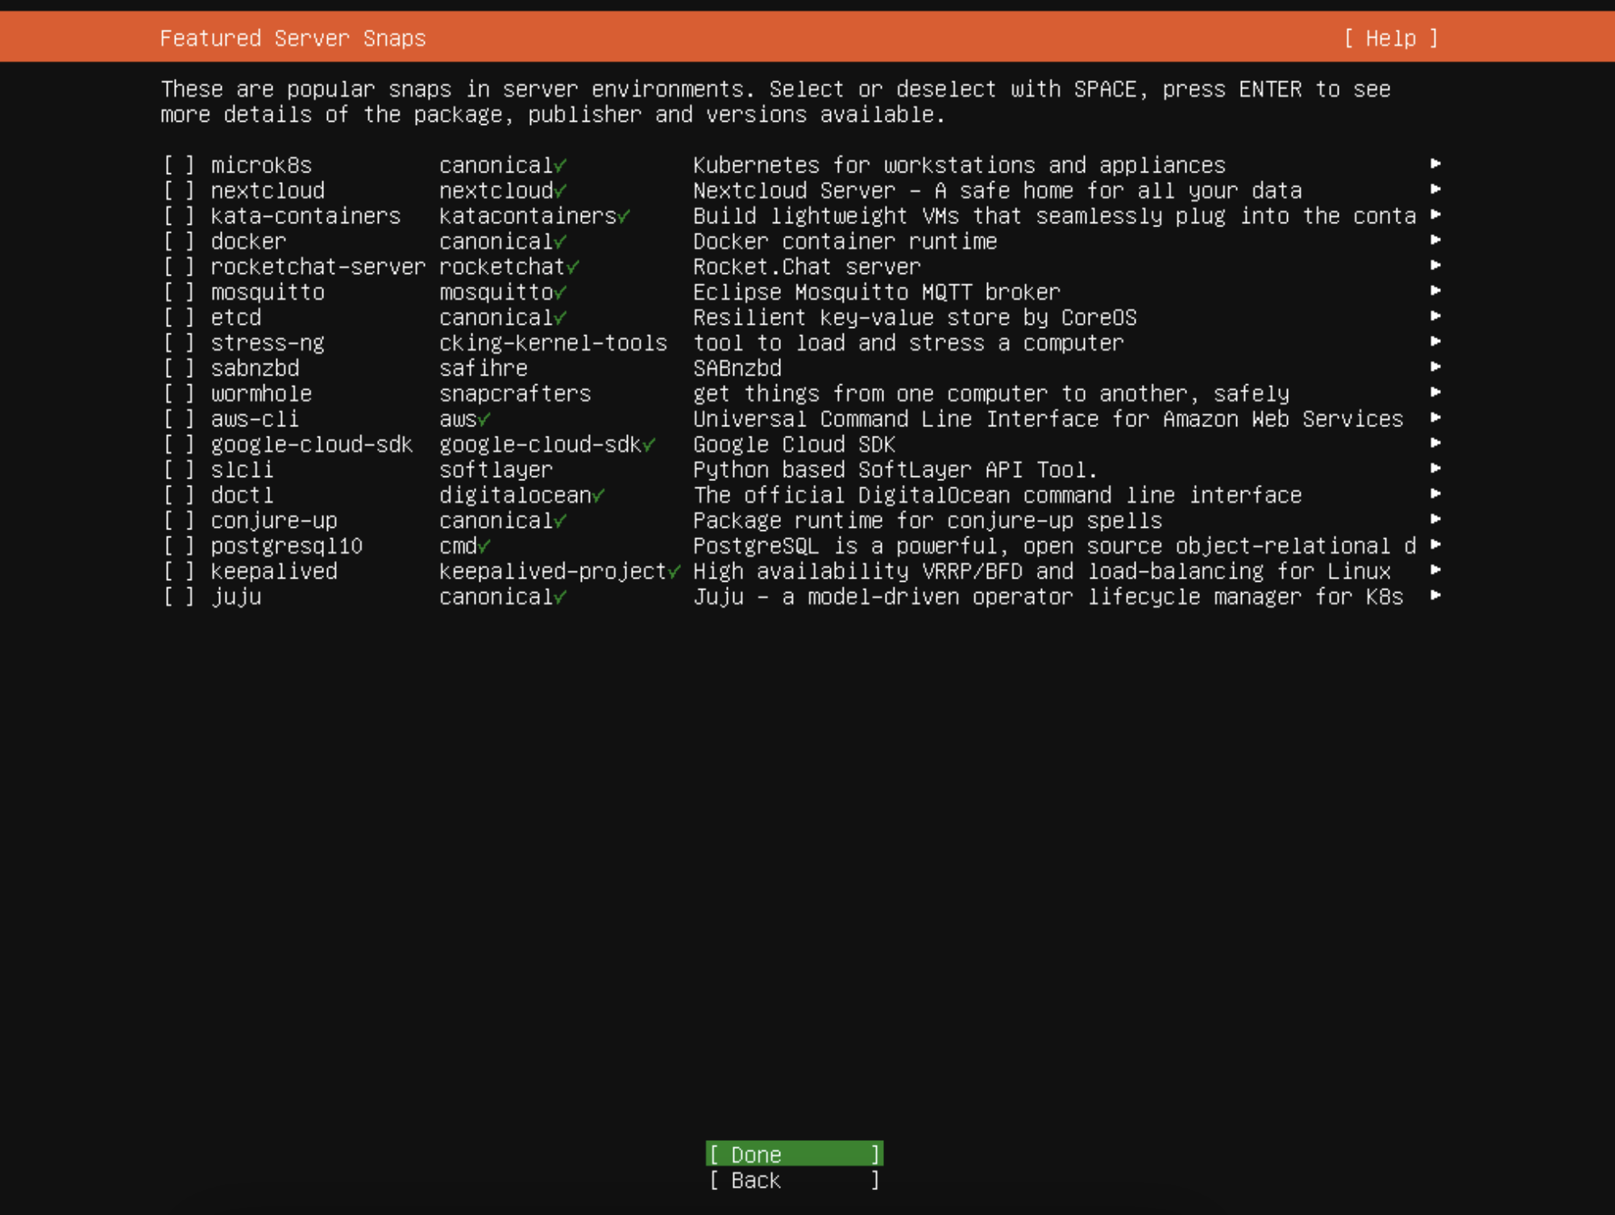Click the verified tick beside mosquitto publisher
The width and height of the screenshot is (1615, 1215).
(x=560, y=292)
